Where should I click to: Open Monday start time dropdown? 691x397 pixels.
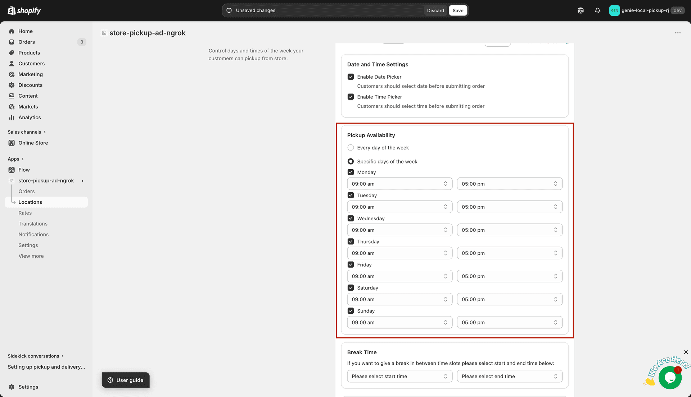399,184
